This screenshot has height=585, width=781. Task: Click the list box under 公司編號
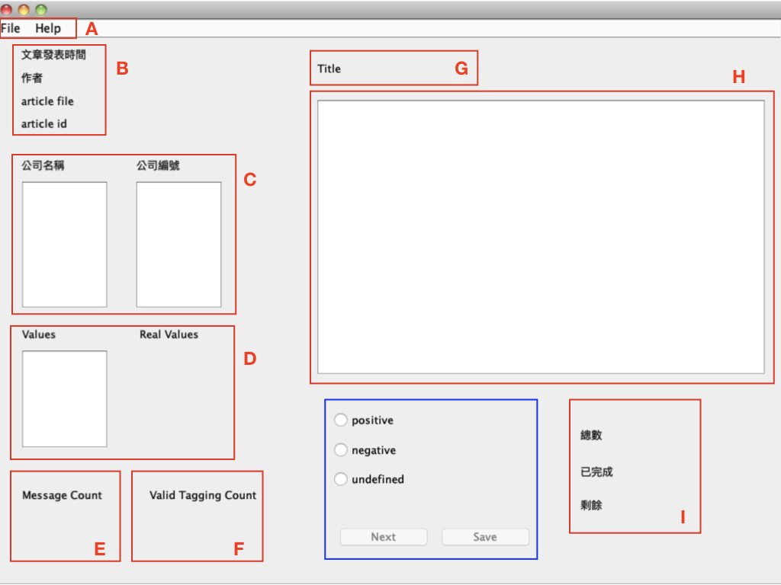(178, 245)
